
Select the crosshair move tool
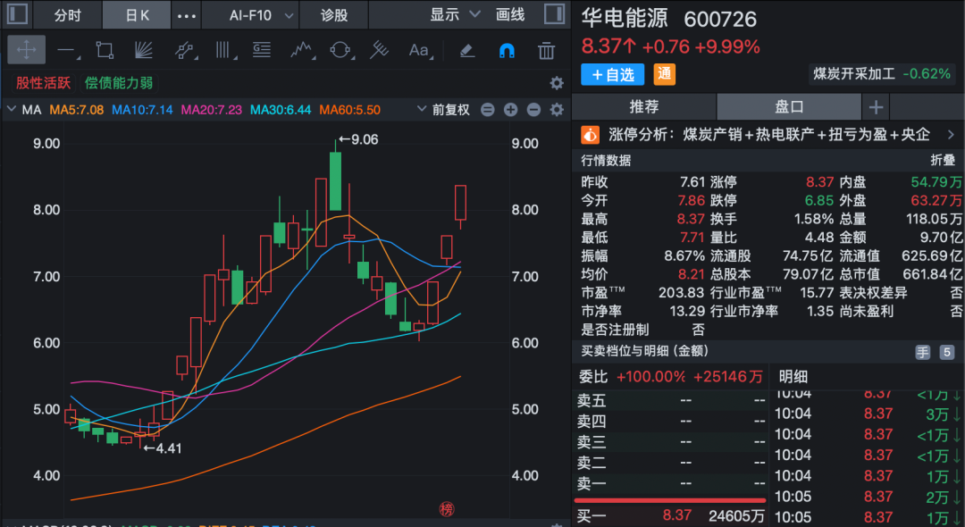[x=27, y=50]
